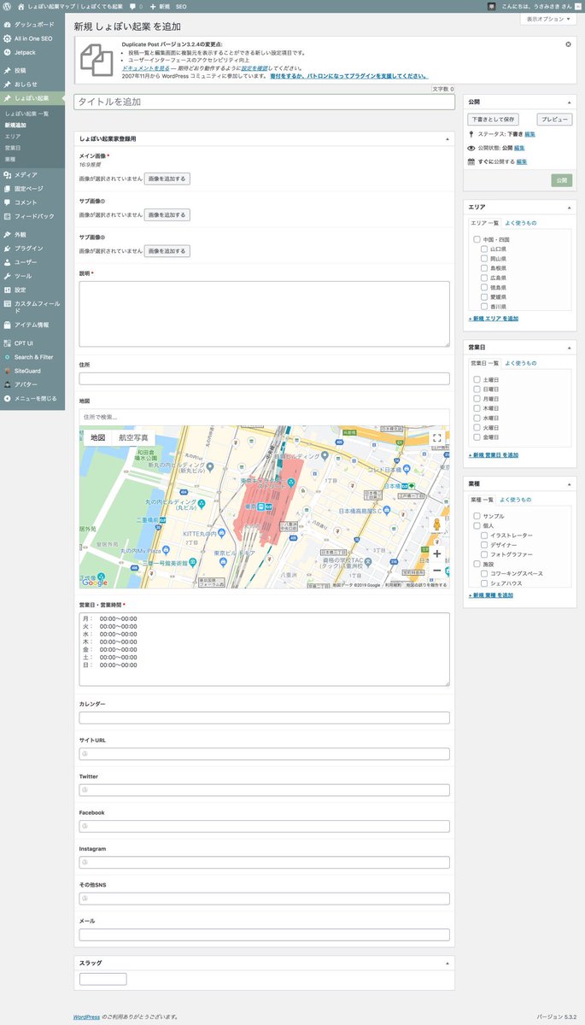This screenshot has height=1025, width=585.
Task: Select the 地図 map view tab
Action: click(97, 437)
